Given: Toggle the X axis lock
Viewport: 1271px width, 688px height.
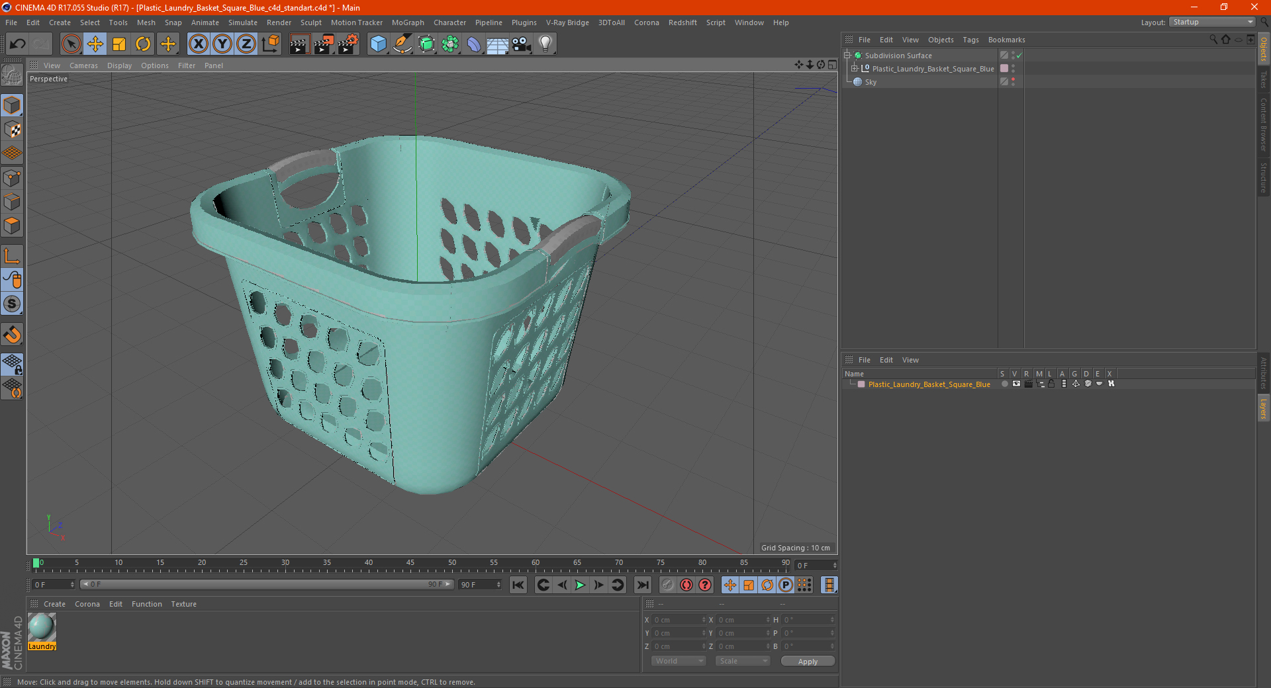Looking at the screenshot, I should point(198,44).
